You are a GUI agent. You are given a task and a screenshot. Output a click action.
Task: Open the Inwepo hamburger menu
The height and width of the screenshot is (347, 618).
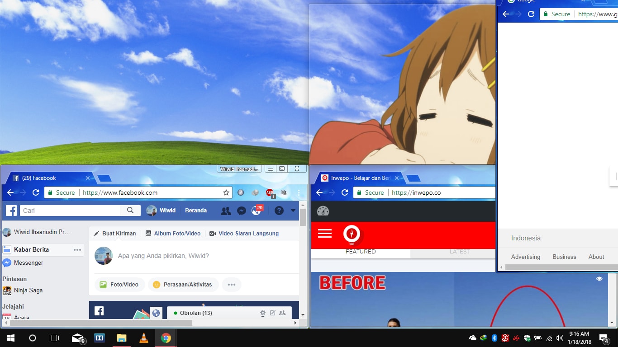[325, 234]
